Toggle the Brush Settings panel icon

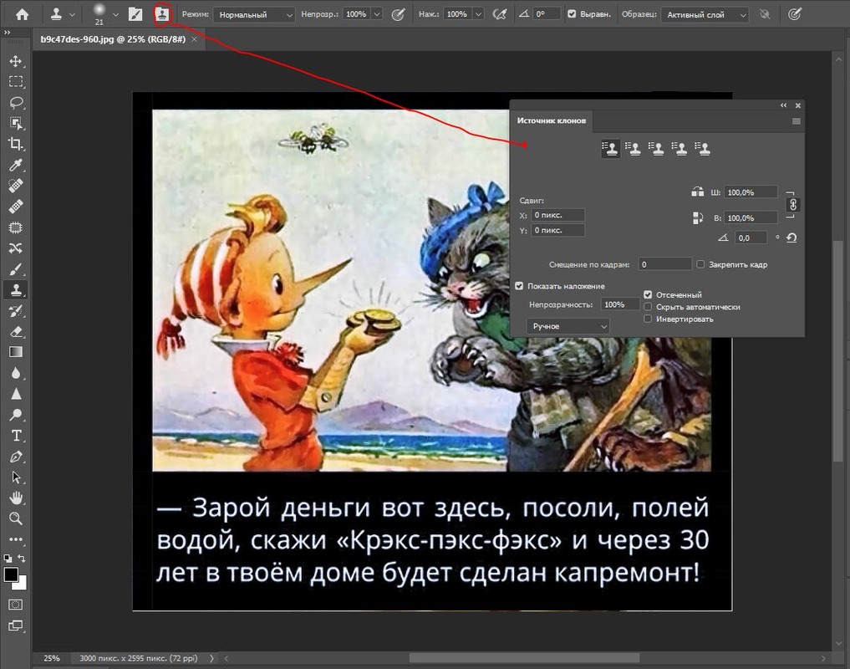click(x=135, y=15)
